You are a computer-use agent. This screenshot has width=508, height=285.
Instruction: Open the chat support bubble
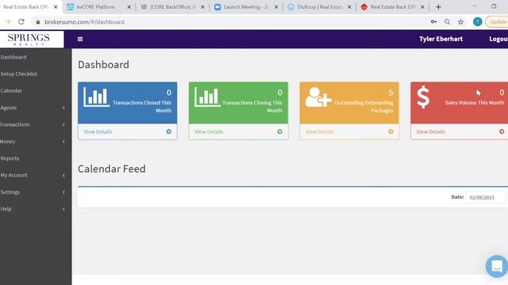497,266
